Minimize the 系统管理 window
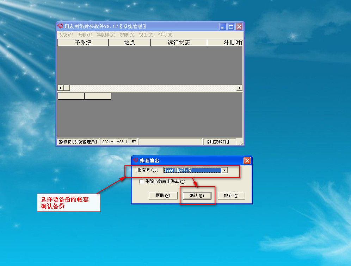 [223, 27]
